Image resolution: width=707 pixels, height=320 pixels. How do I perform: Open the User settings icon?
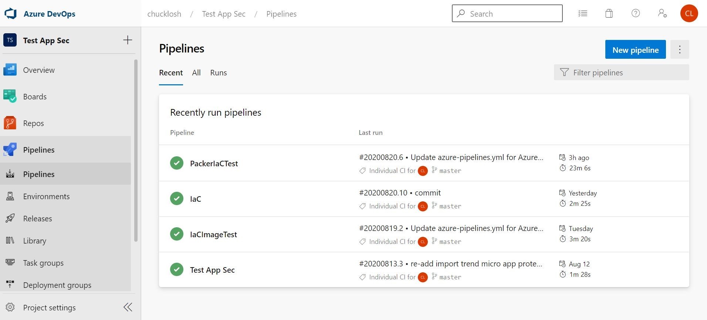[662, 14]
